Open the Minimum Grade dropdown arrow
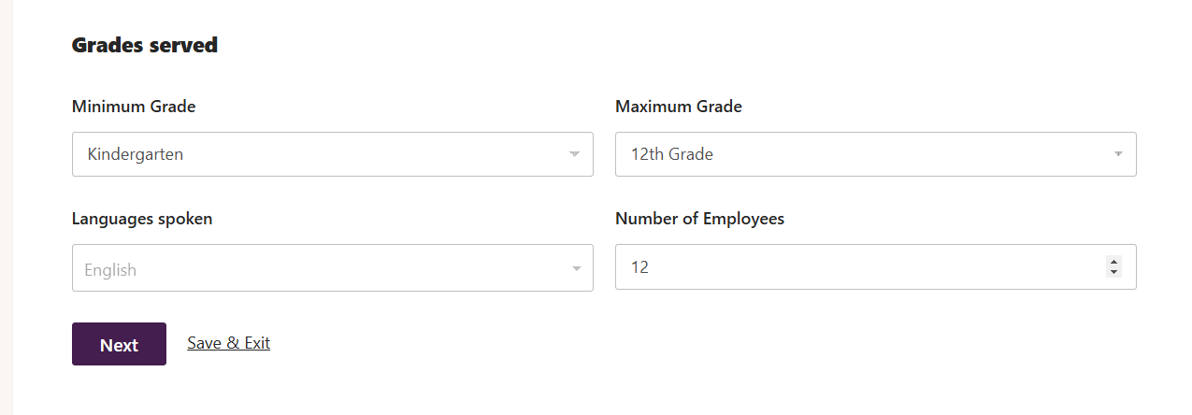The height and width of the screenshot is (415, 1192). (x=574, y=154)
